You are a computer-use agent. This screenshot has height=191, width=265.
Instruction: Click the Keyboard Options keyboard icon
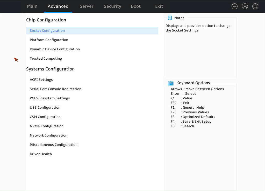[x=171, y=83]
